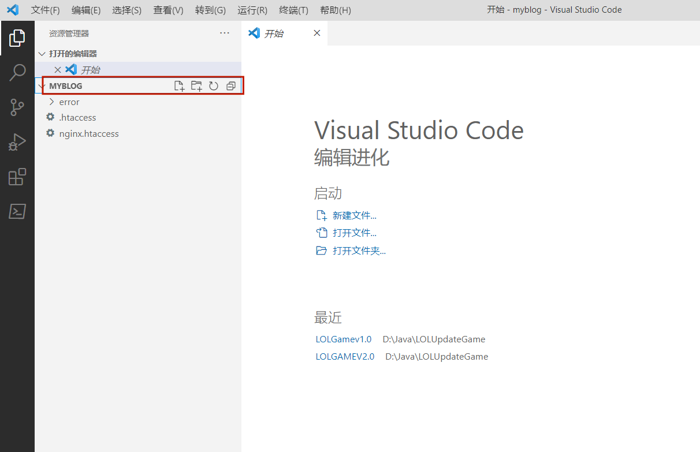700x452 pixels.
Task: Open explorer more actions ellipsis
Action: click(225, 33)
